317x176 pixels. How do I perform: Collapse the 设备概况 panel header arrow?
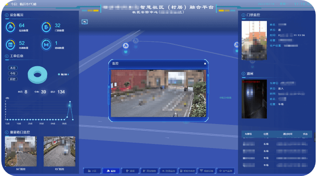pos(7,15)
